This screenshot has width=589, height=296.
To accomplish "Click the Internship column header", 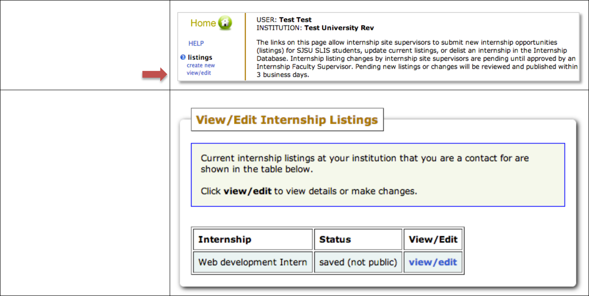I will (x=225, y=239).
